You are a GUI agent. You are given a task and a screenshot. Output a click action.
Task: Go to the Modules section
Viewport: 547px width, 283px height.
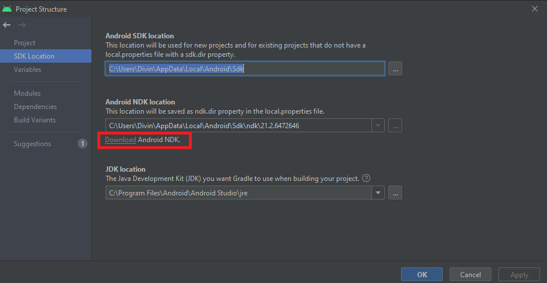(27, 93)
